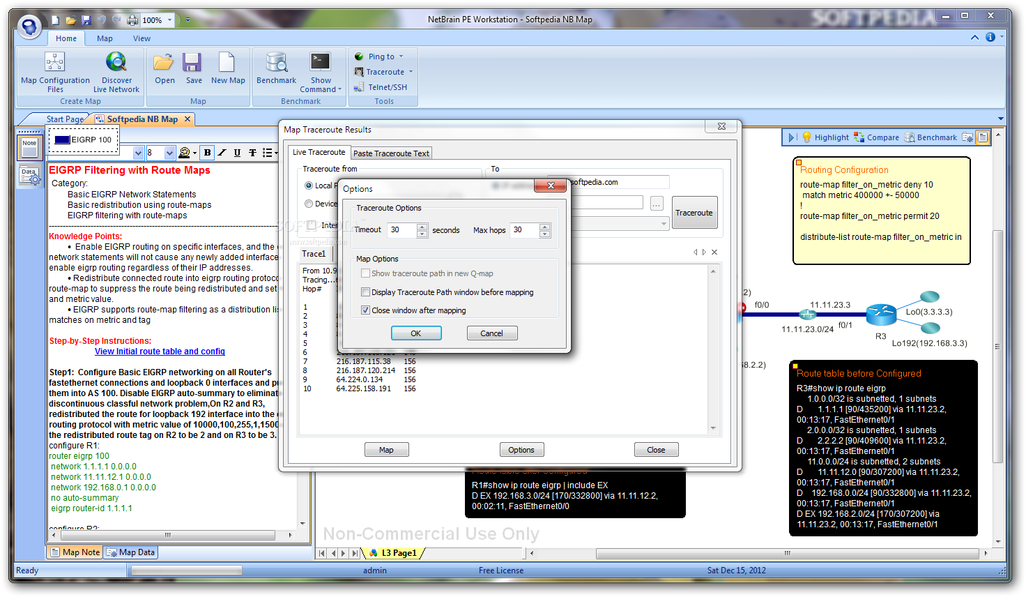1026x597 pixels.
Task: Click the Benchmark database icon in ribbon
Action: pyautogui.click(x=276, y=62)
